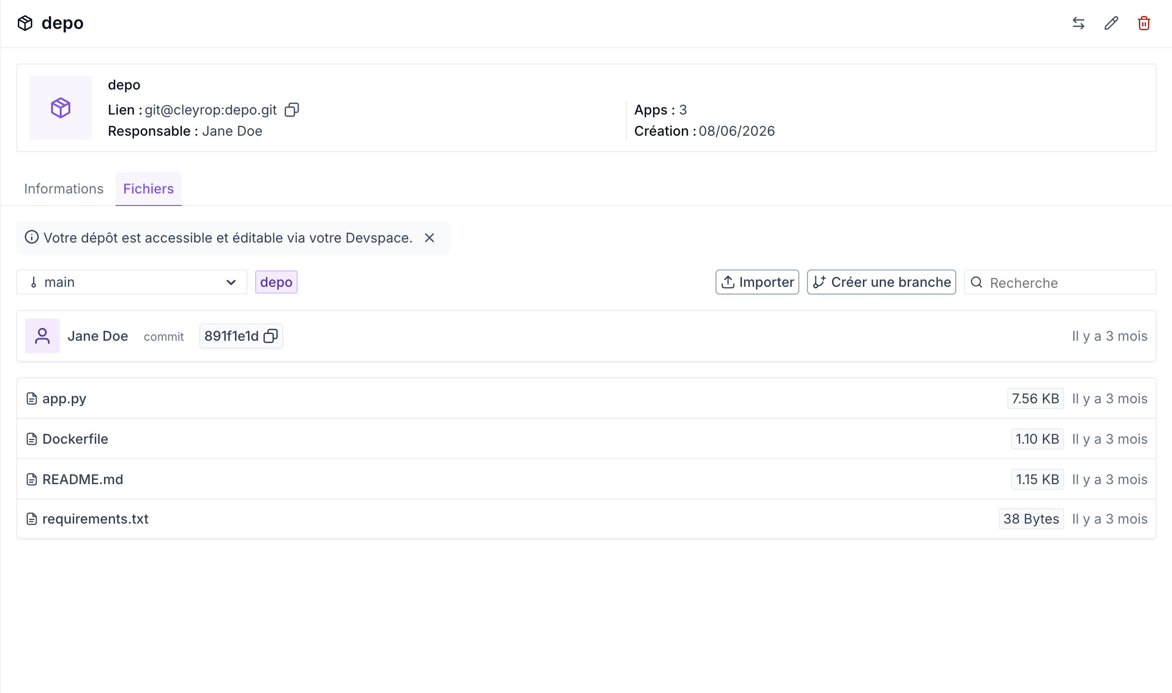Click the file icon beside requirements.txt

pyautogui.click(x=32, y=519)
